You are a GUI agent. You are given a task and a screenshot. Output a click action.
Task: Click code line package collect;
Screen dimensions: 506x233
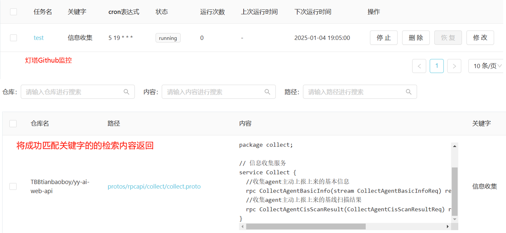coord(266,145)
